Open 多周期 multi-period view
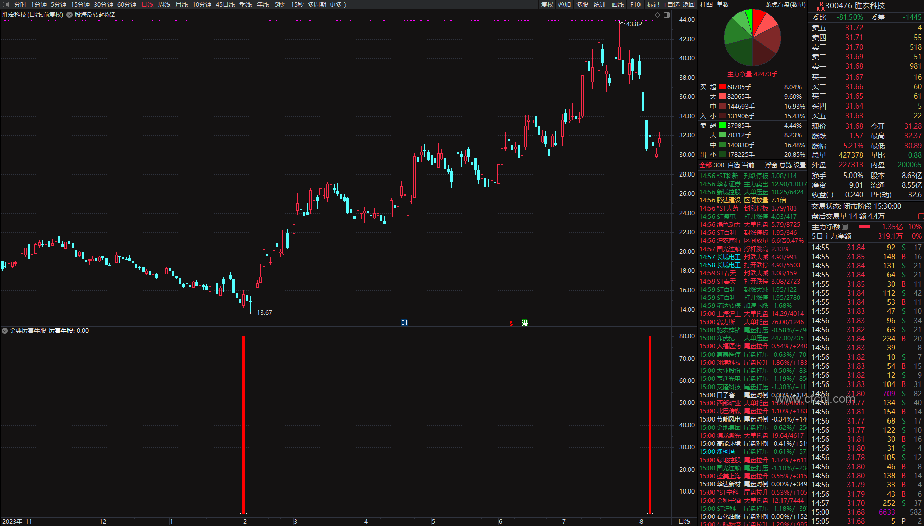Image resolution: width=924 pixels, height=526 pixels. pos(317,4)
